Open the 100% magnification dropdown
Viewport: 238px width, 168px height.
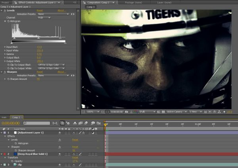(x=93, y=112)
